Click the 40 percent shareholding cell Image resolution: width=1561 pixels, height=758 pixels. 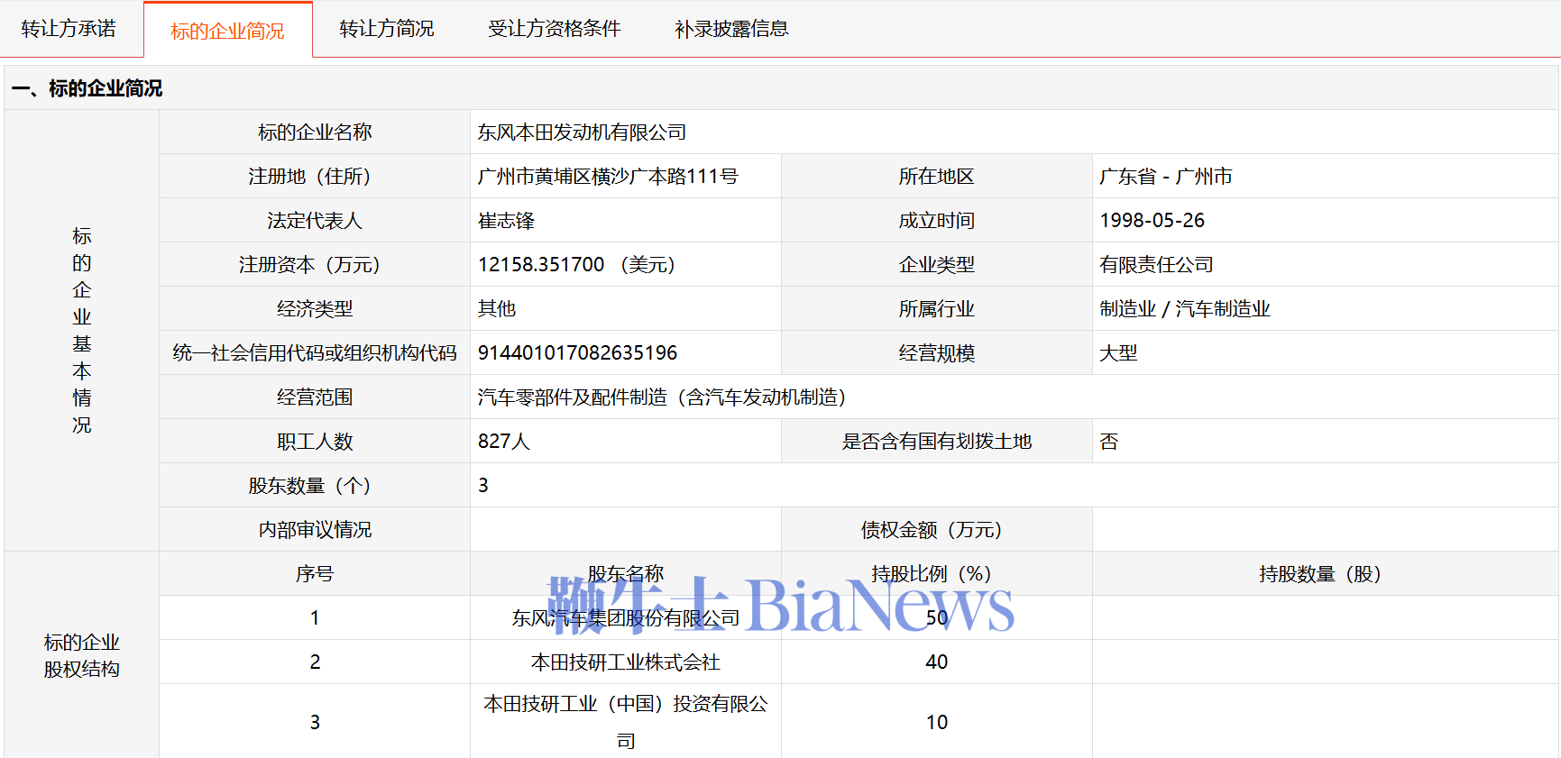point(936,662)
